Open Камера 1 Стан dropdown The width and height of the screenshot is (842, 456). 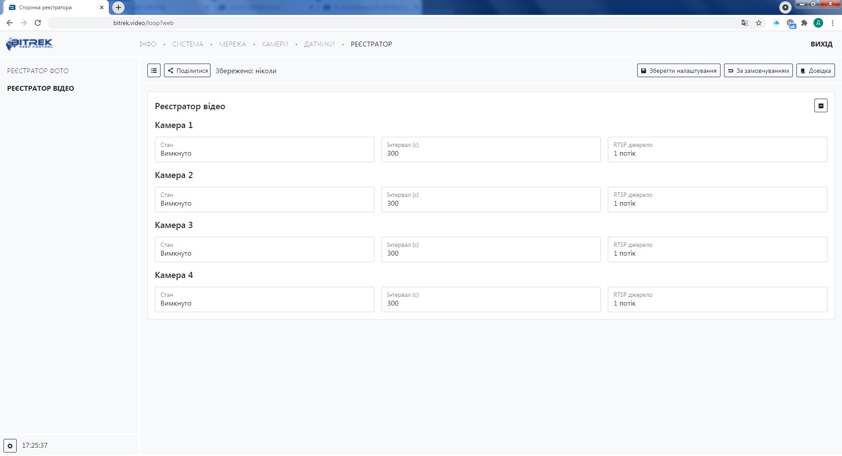(x=264, y=150)
